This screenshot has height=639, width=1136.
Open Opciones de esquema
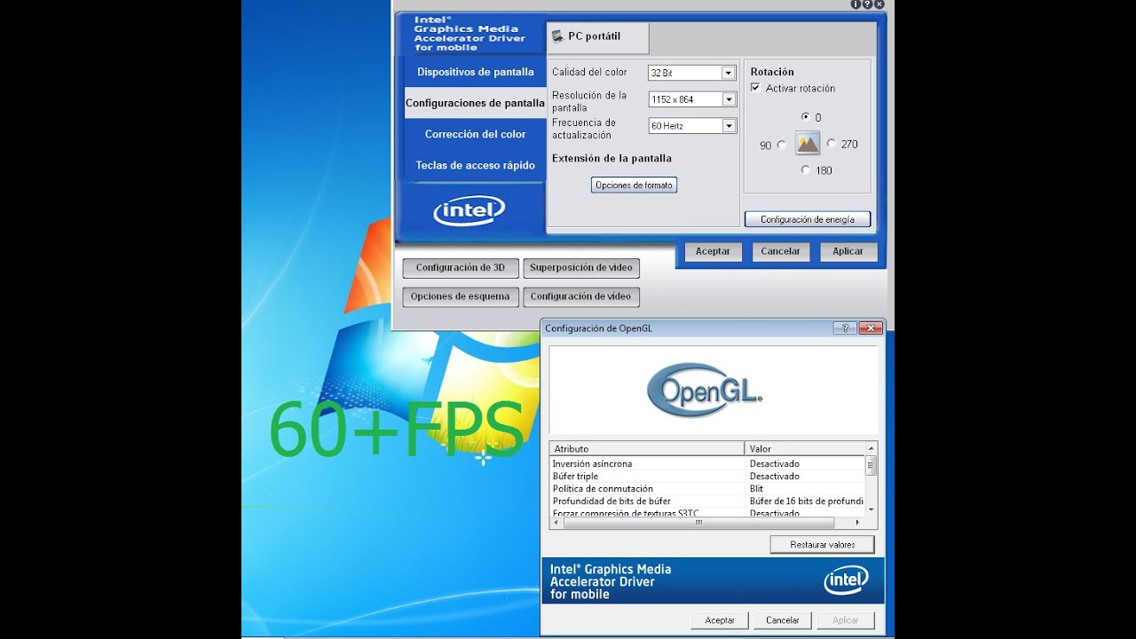[460, 296]
